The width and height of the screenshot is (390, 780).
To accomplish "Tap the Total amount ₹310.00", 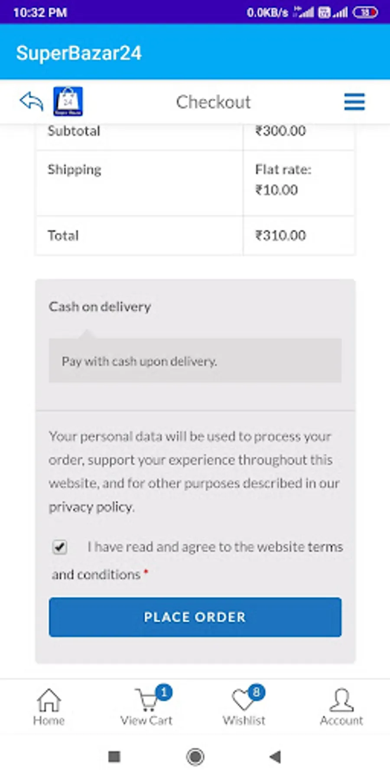I will (280, 236).
